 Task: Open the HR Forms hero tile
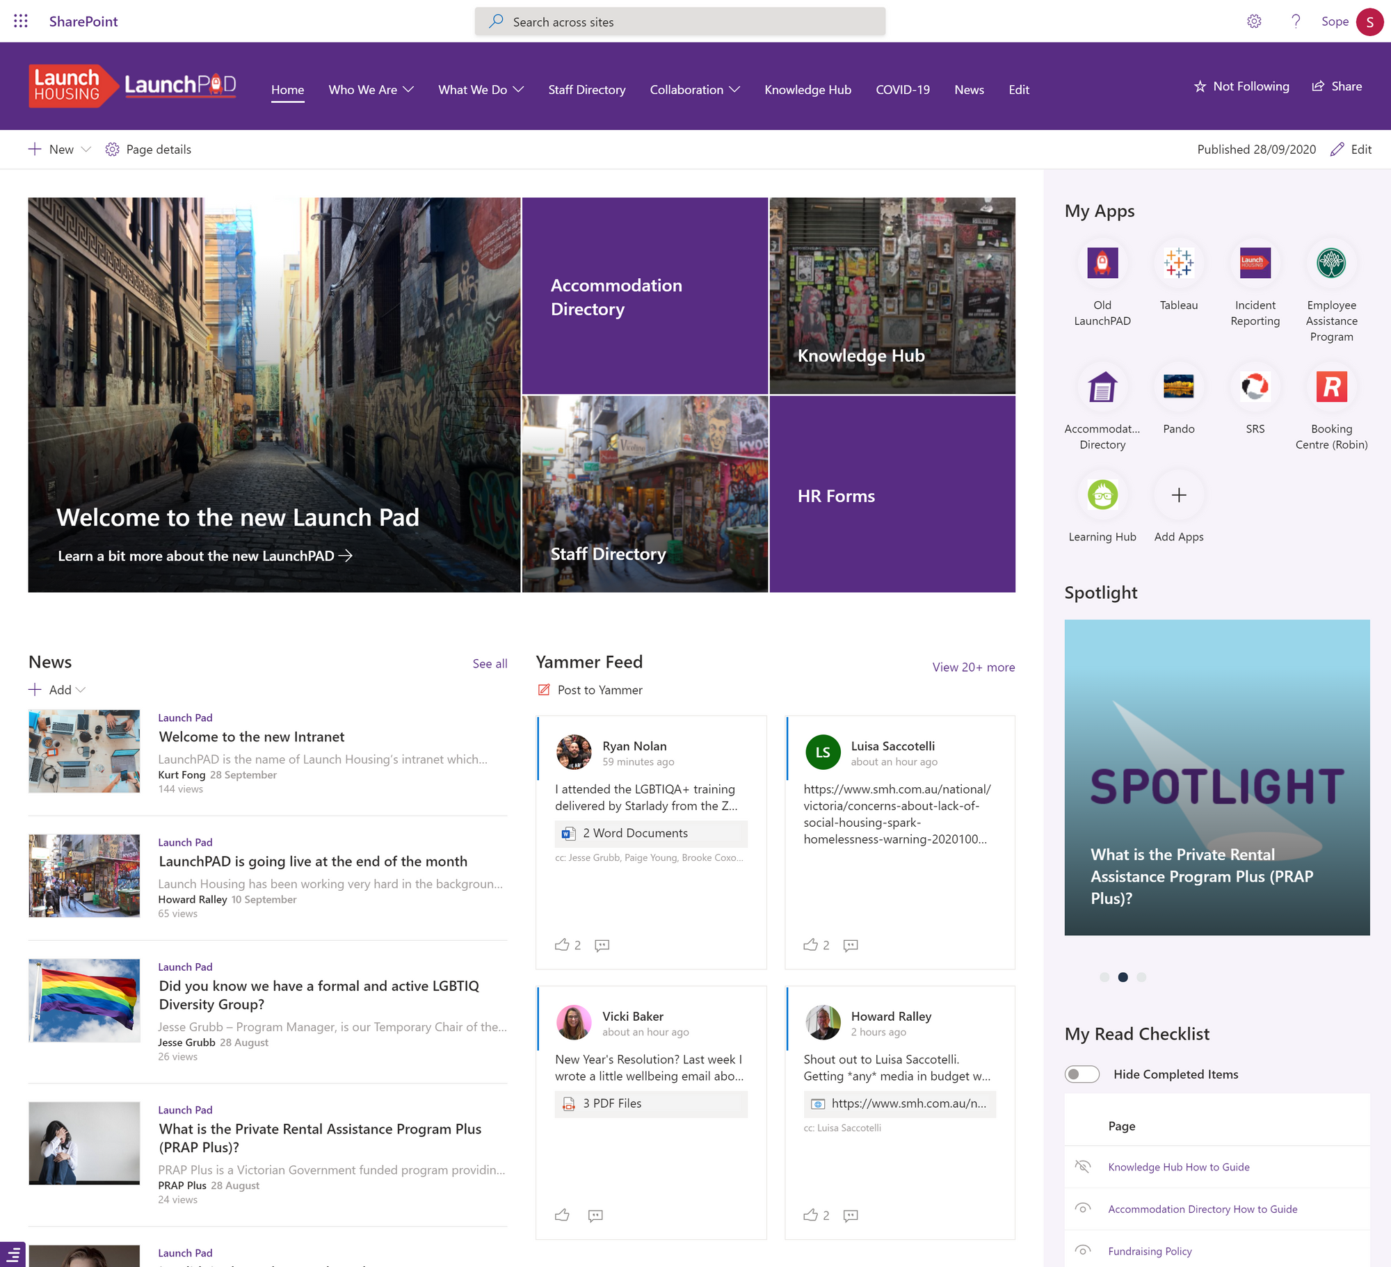click(892, 494)
